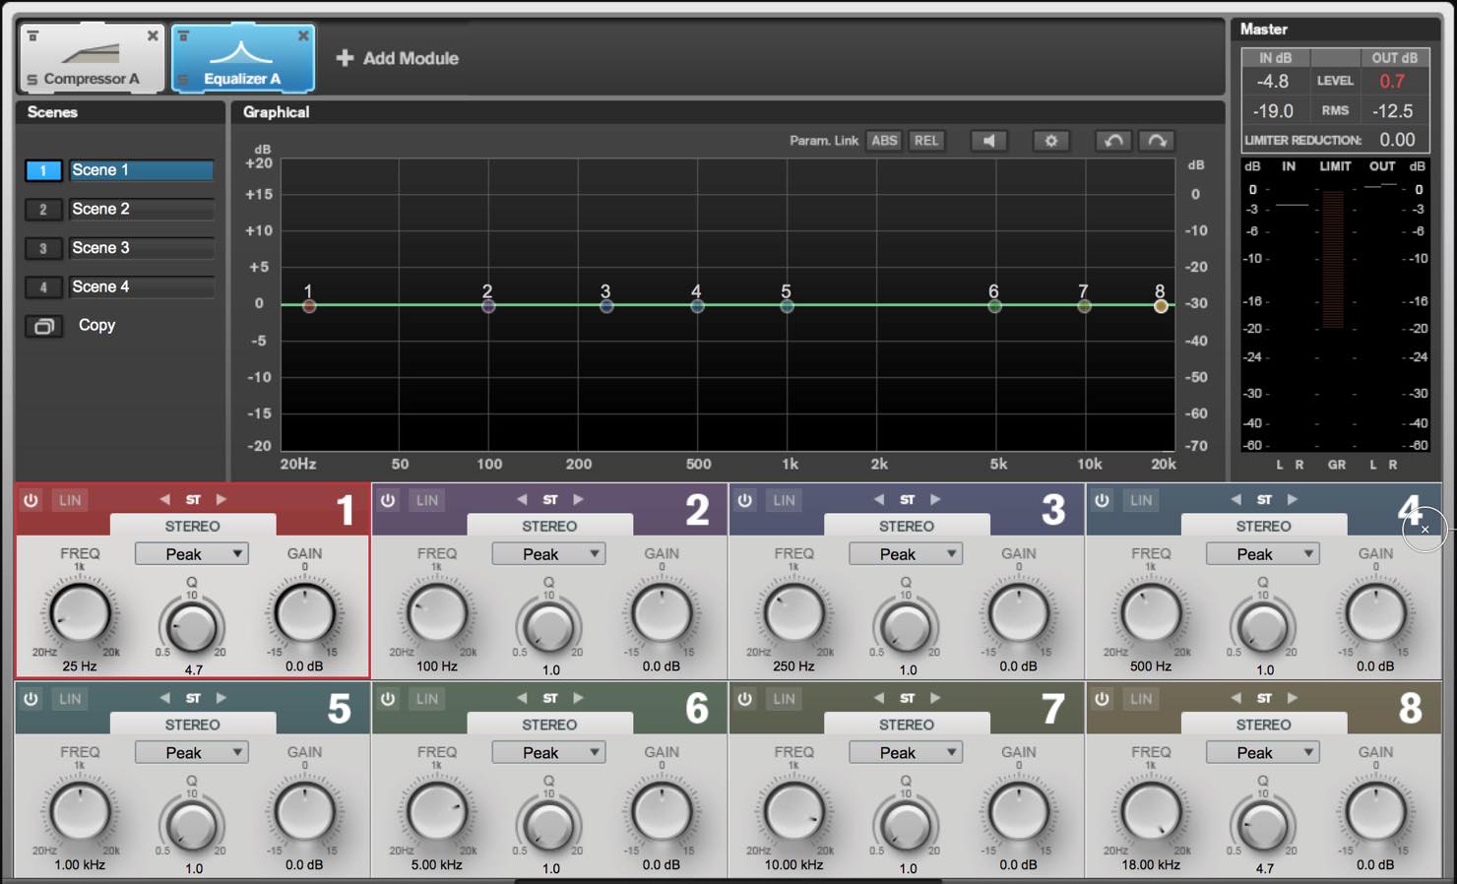Click the GAIN knob on band 4
Image resolution: width=1457 pixels, height=884 pixels.
coord(1375,612)
